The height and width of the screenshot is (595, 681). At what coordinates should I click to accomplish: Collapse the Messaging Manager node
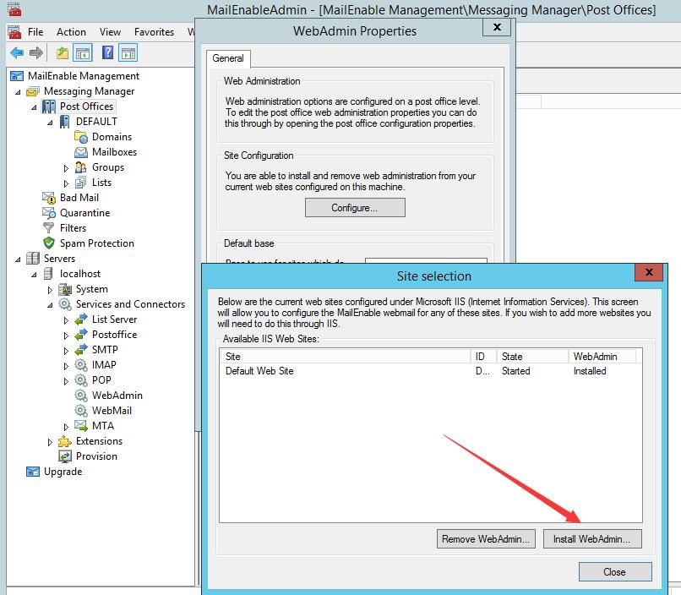(x=18, y=92)
